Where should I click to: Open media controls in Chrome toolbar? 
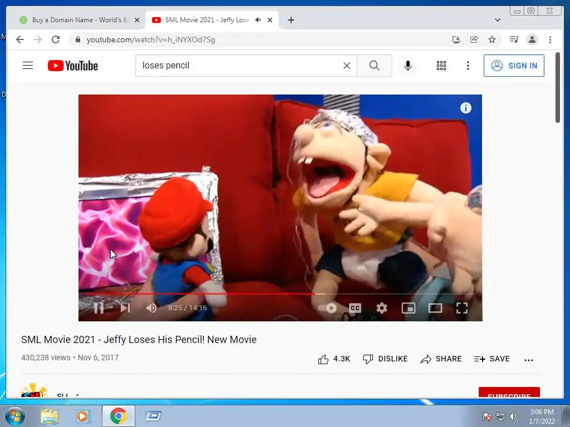[x=514, y=39]
